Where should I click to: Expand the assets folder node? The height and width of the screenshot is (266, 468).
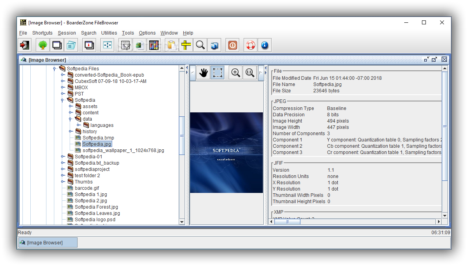pyautogui.click(x=70, y=106)
